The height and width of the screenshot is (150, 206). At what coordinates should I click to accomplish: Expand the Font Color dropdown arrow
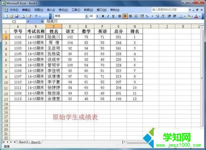click(x=200, y=16)
